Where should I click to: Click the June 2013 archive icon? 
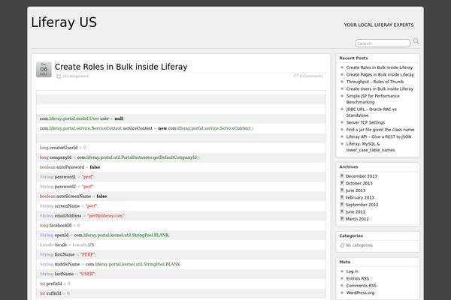[342, 190]
